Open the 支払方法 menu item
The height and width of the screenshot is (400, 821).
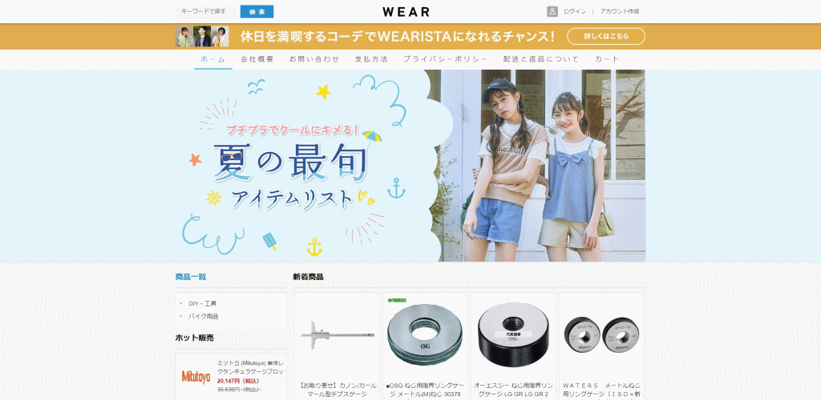370,59
